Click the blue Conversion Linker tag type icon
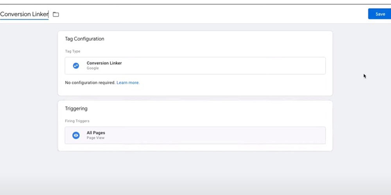This screenshot has width=391, height=195. (x=76, y=66)
